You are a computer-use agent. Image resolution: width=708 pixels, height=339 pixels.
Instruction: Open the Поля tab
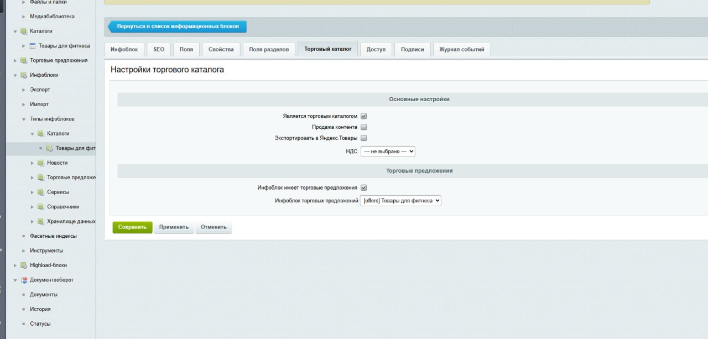point(186,49)
